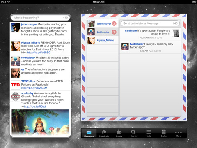197x148 pixels.
Task: Open cardinale username in message thread
Action: [131, 31]
